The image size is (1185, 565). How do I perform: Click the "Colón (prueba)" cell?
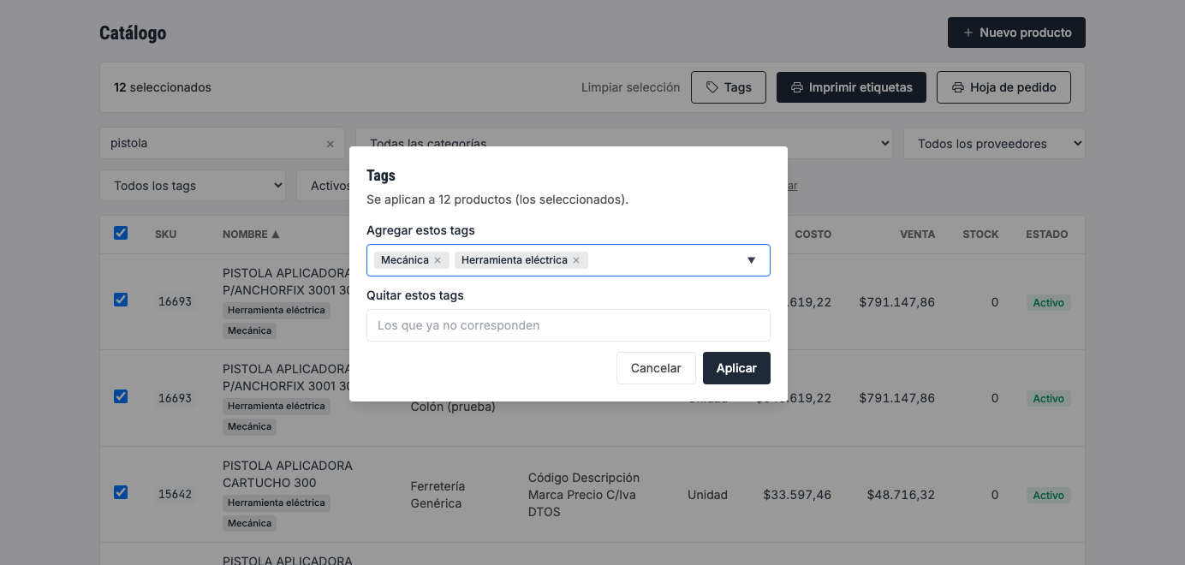pyautogui.click(x=453, y=407)
